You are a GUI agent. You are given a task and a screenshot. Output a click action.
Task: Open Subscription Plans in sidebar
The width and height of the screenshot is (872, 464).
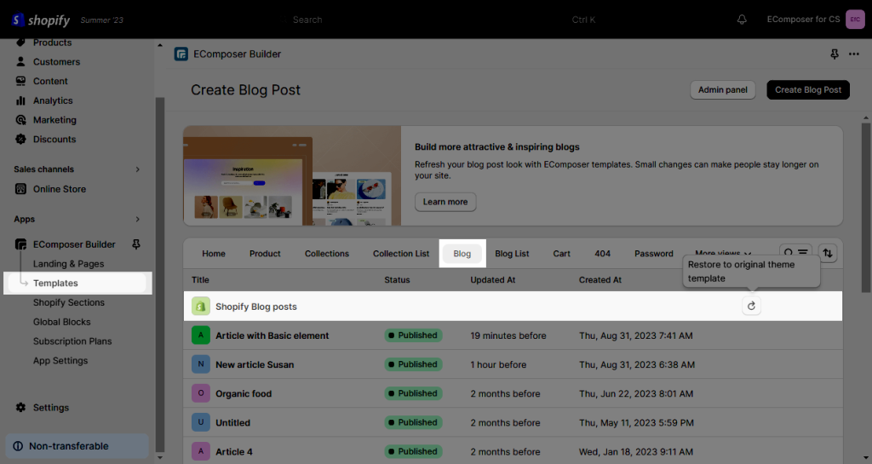[72, 341]
